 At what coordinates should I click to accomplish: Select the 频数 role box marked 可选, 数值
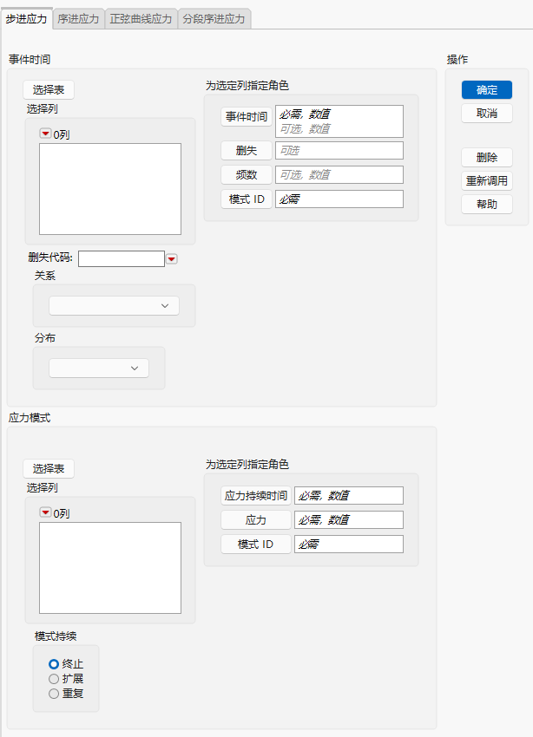pos(339,175)
